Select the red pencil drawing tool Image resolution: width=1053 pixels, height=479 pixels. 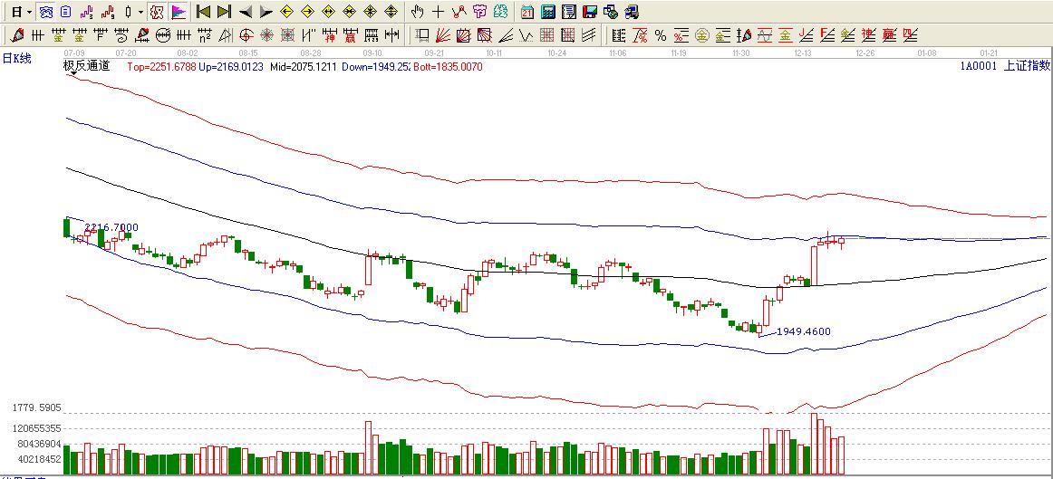(17, 35)
